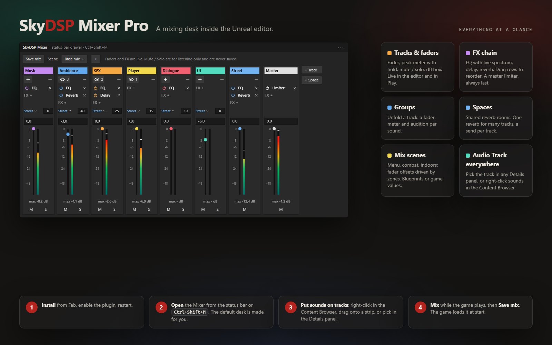552x345 pixels.
Task: Remove the EQ effect from Street space
Action: point(256,88)
